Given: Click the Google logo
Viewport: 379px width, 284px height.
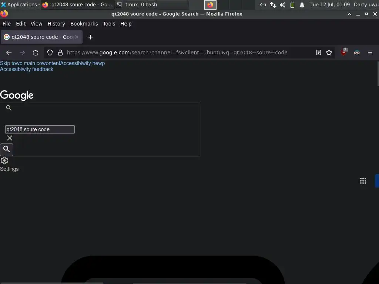Looking at the screenshot, I should click(x=17, y=95).
